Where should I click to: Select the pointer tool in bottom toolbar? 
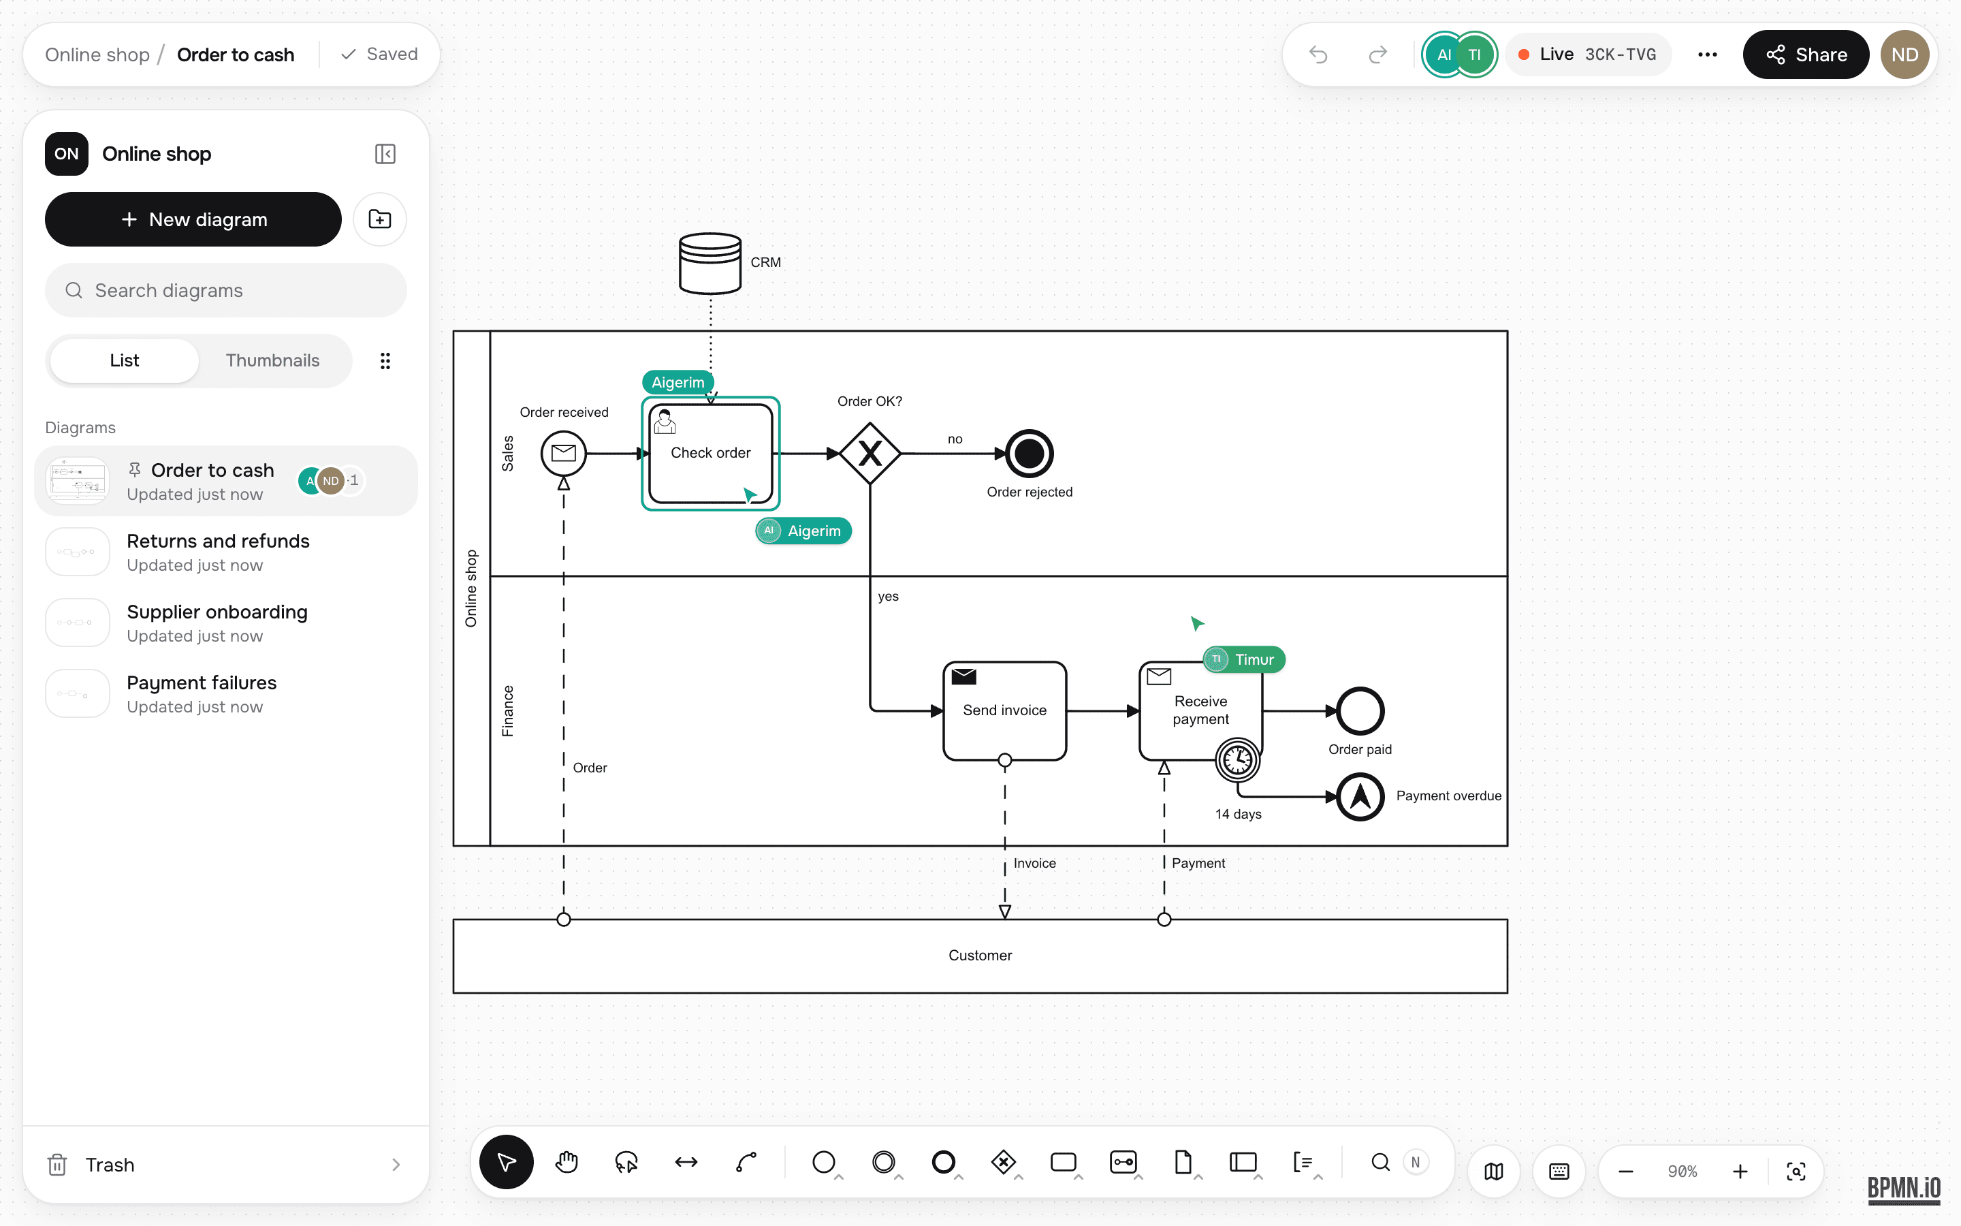coord(507,1162)
